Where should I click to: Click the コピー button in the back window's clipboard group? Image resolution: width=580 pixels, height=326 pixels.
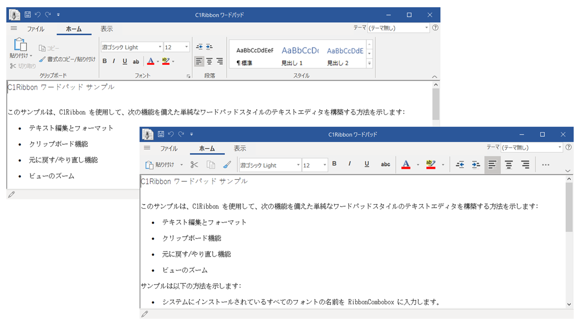point(49,48)
